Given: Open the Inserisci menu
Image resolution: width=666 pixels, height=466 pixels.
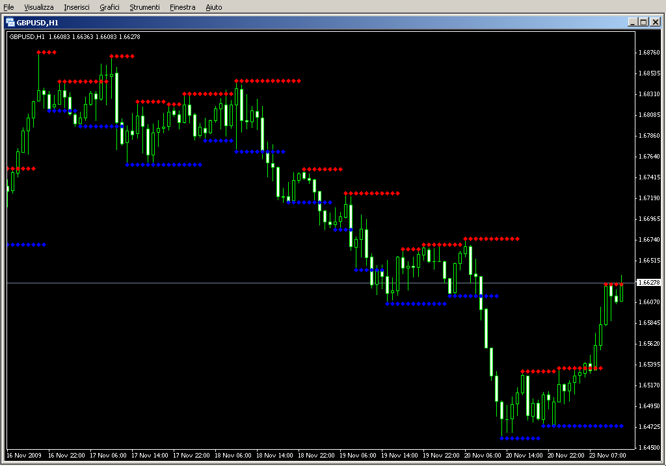Looking at the screenshot, I should 77,7.
